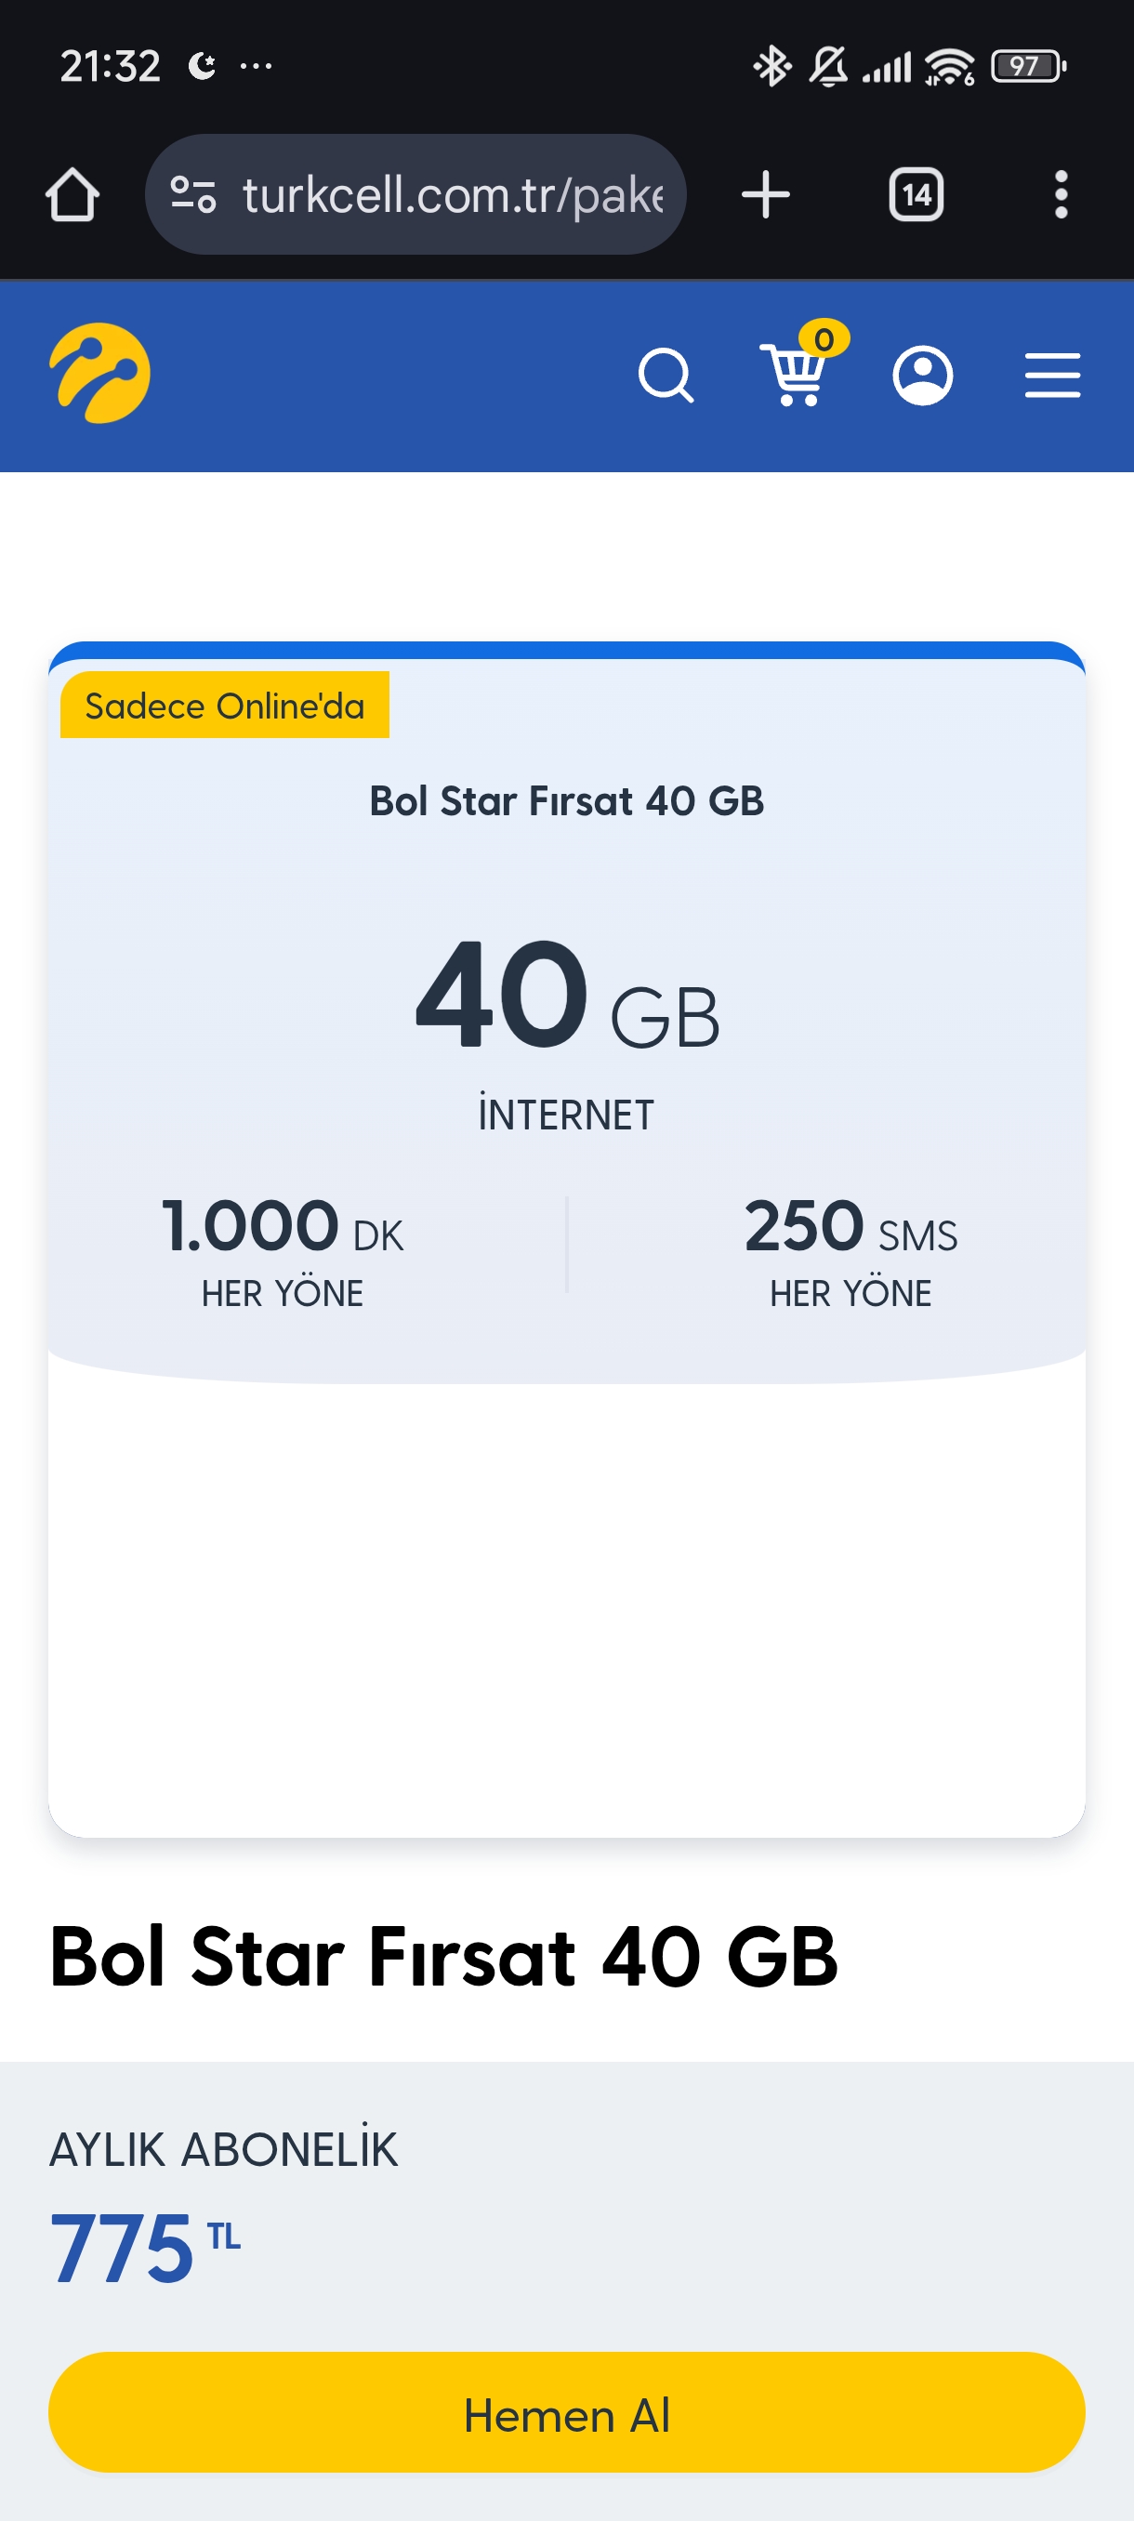Tap the large Bol Star Fırsat 40 GB heading
The height and width of the screenshot is (2521, 1134).
pos(444,1957)
